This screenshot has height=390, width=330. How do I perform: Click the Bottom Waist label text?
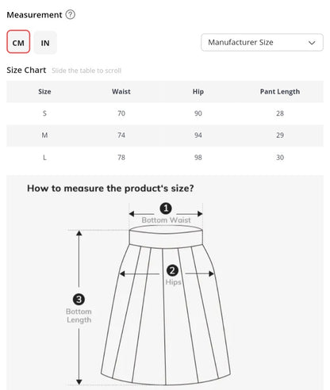pyautogui.click(x=166, y=220)
